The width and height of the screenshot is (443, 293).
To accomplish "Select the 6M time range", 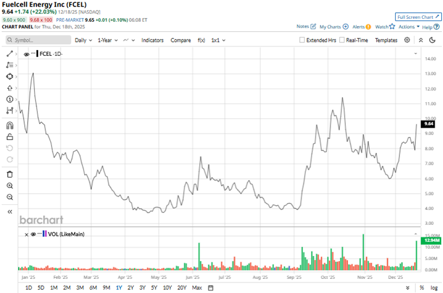I will [93, 288].
